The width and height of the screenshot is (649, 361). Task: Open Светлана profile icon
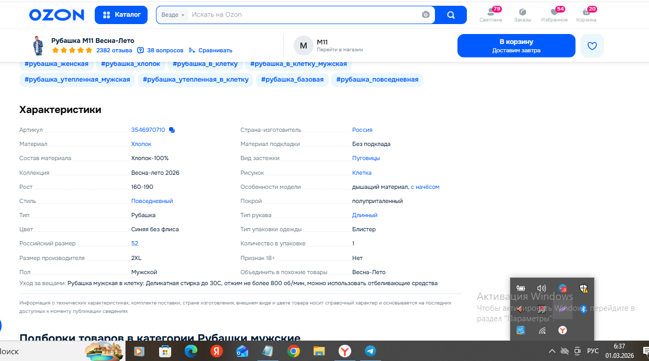[x=490, y=15]
